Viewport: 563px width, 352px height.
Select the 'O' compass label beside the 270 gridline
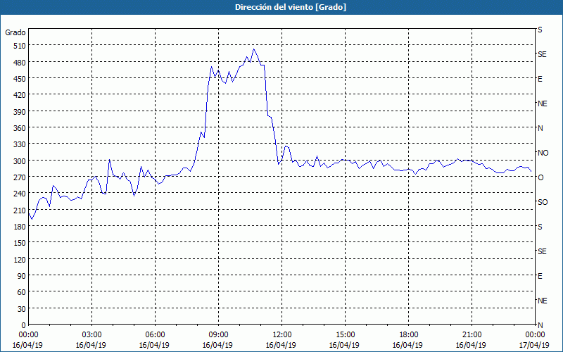[540, 177]
